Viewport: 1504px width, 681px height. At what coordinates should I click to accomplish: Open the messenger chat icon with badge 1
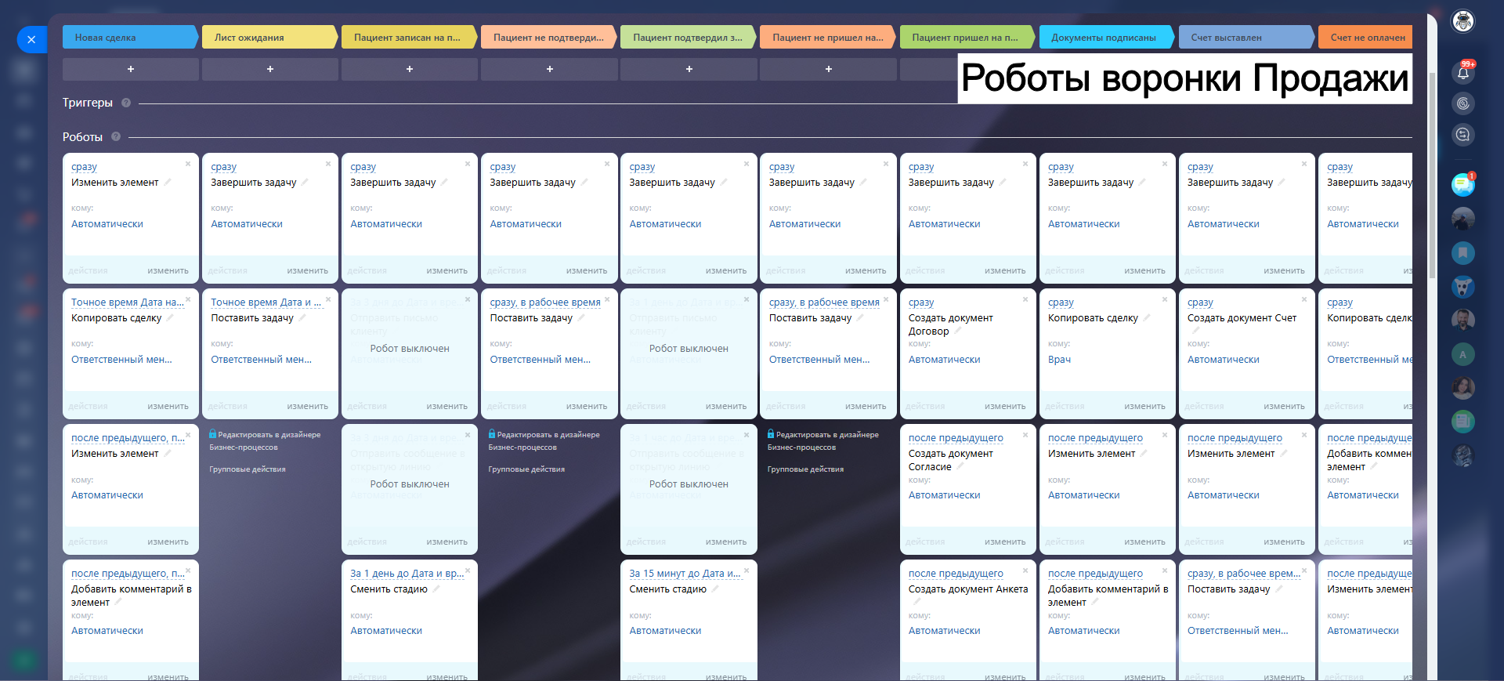pyautogui.click(x=1462, y=184)
